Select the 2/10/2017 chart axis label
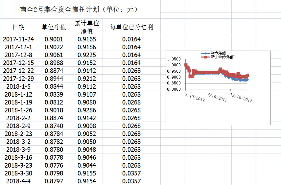This screenshot has width=281, height=185. click(195, 97)
